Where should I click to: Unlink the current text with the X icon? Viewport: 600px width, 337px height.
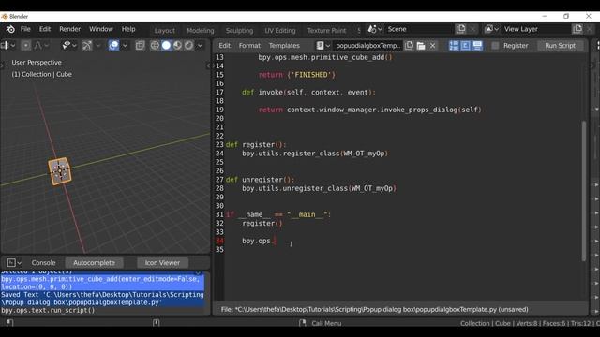point(433,46)
